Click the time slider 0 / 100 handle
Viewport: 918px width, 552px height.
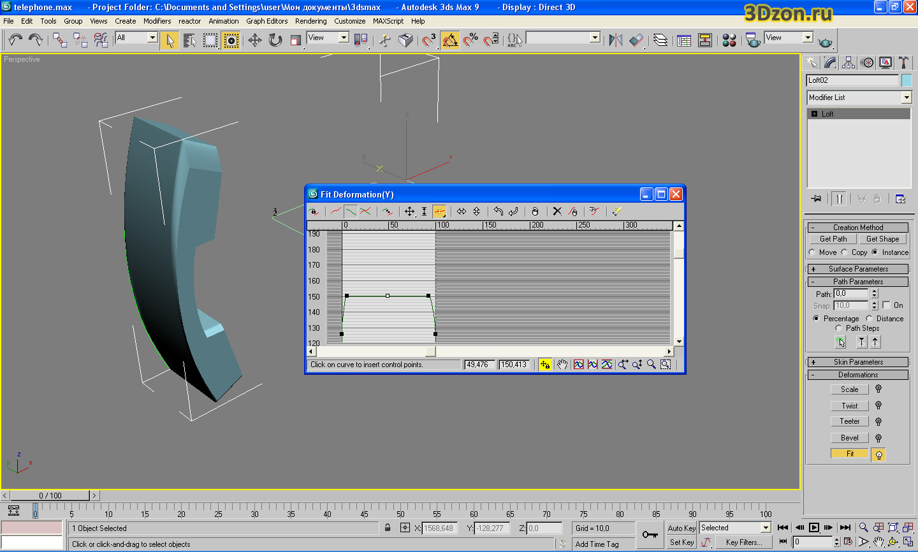(50, 495)
